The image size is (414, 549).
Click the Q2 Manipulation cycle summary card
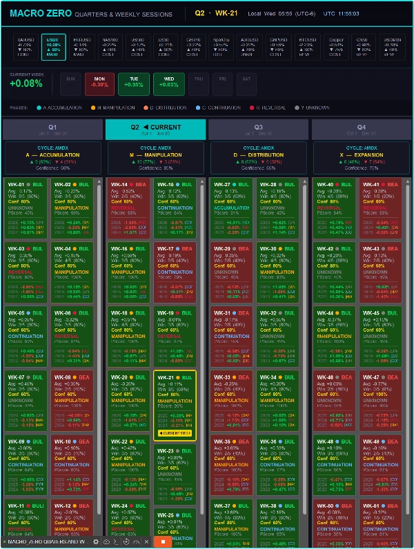tap(156, 158)
